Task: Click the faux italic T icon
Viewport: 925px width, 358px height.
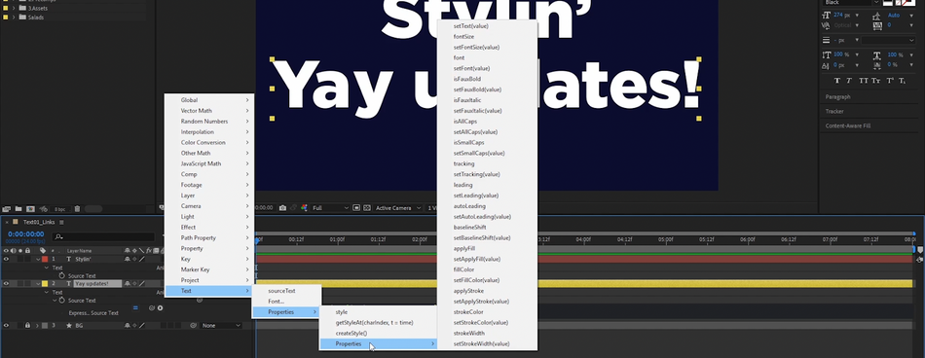Action: pos(849,80)
